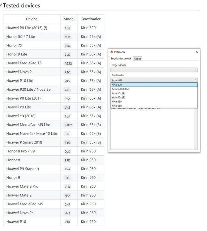The height and width of the screenshot is (231, 207).
Task: Click the log area scrollbar in PotatoNV
Action: click(x=195, y=129)
